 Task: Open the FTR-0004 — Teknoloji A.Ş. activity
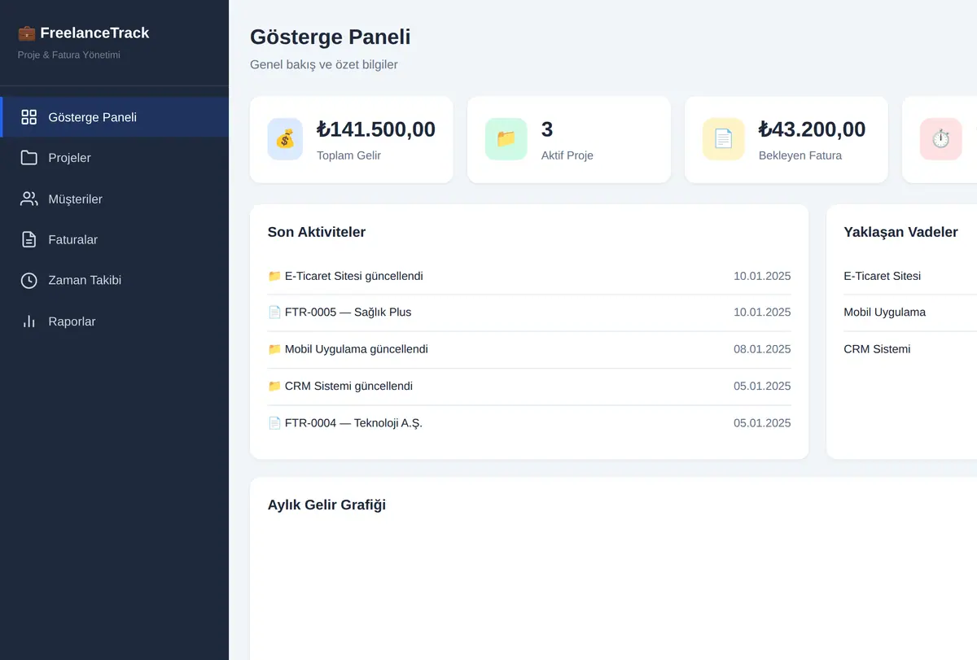[x=529, y=423]
